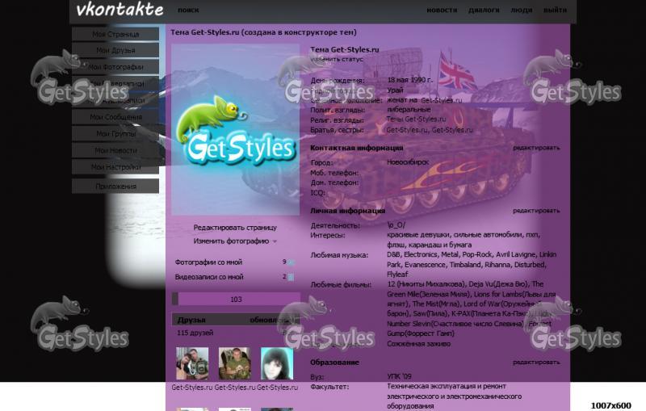The height and width of the screenshot is (411, 646).
Task: Open Фотографии со мной
Action: pyautogui.click(x=208, y=262)
